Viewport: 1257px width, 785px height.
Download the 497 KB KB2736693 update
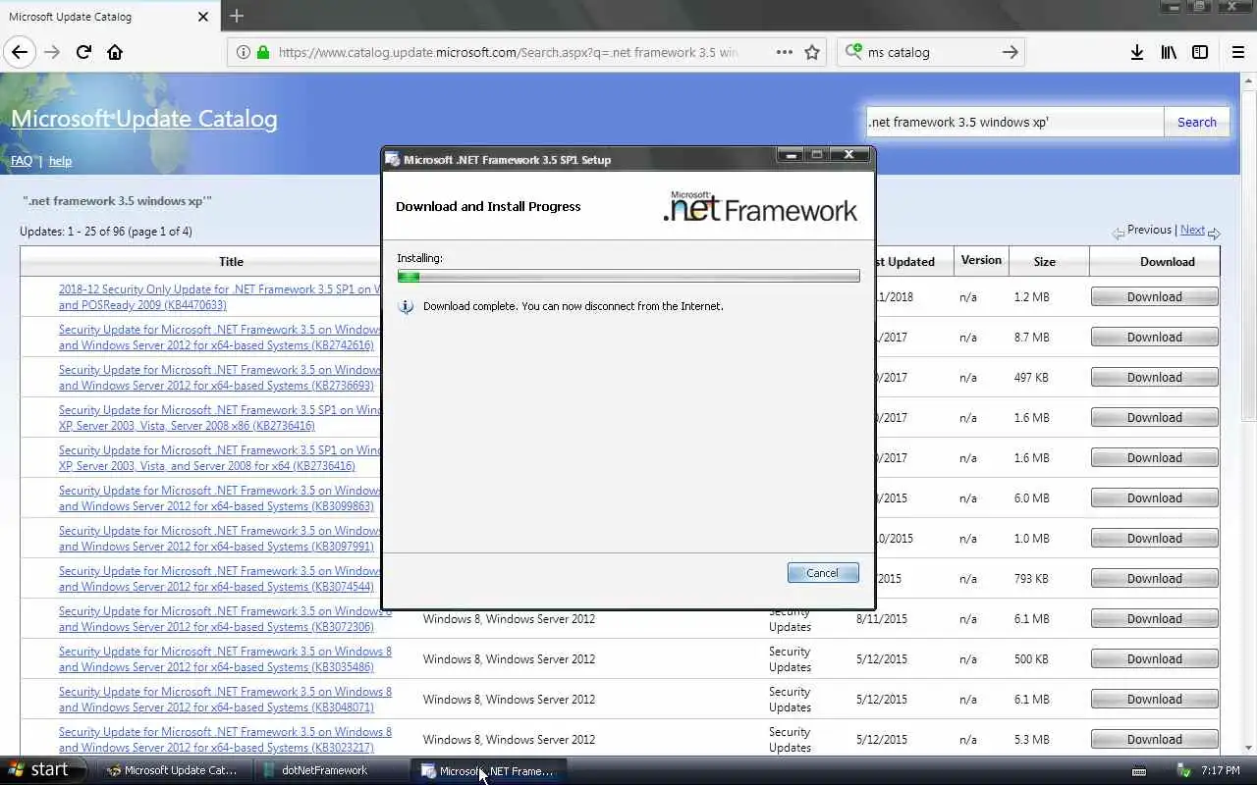point(1155,378)
